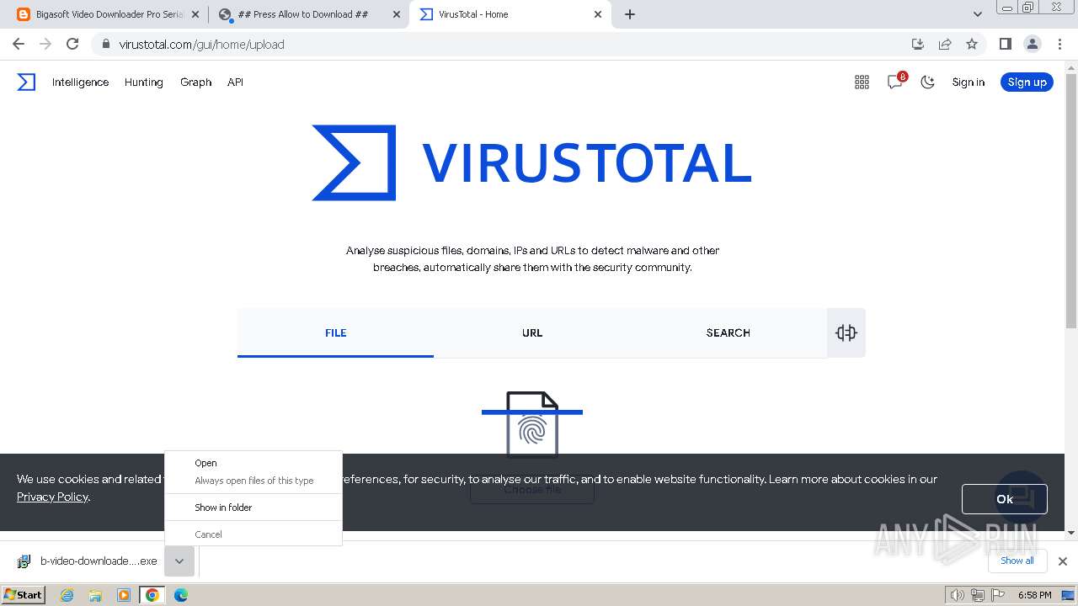Open the Chrome three-dot menu
This screenshot has height=606, width=1078.
click(1059, 44)
